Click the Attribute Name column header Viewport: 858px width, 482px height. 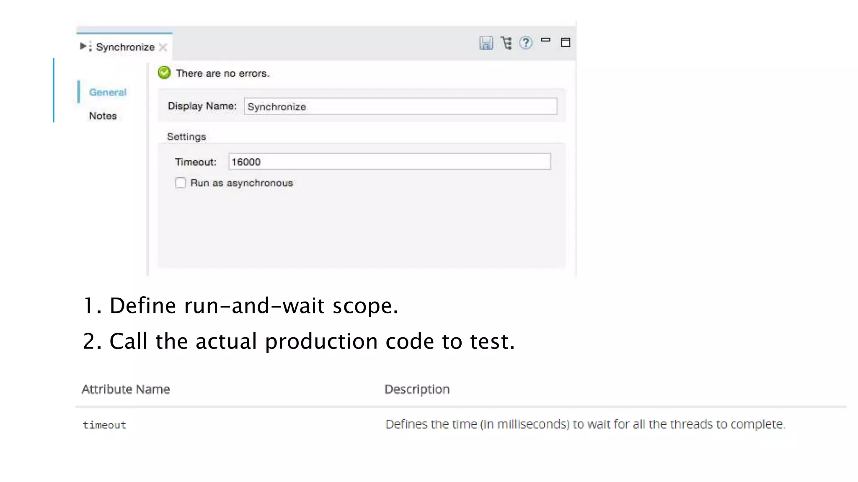click(x=126, y=389)
